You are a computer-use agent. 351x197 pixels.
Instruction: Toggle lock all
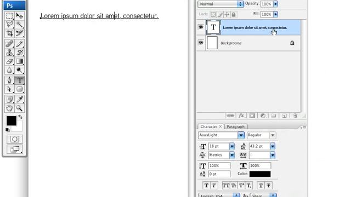[234, 15]
